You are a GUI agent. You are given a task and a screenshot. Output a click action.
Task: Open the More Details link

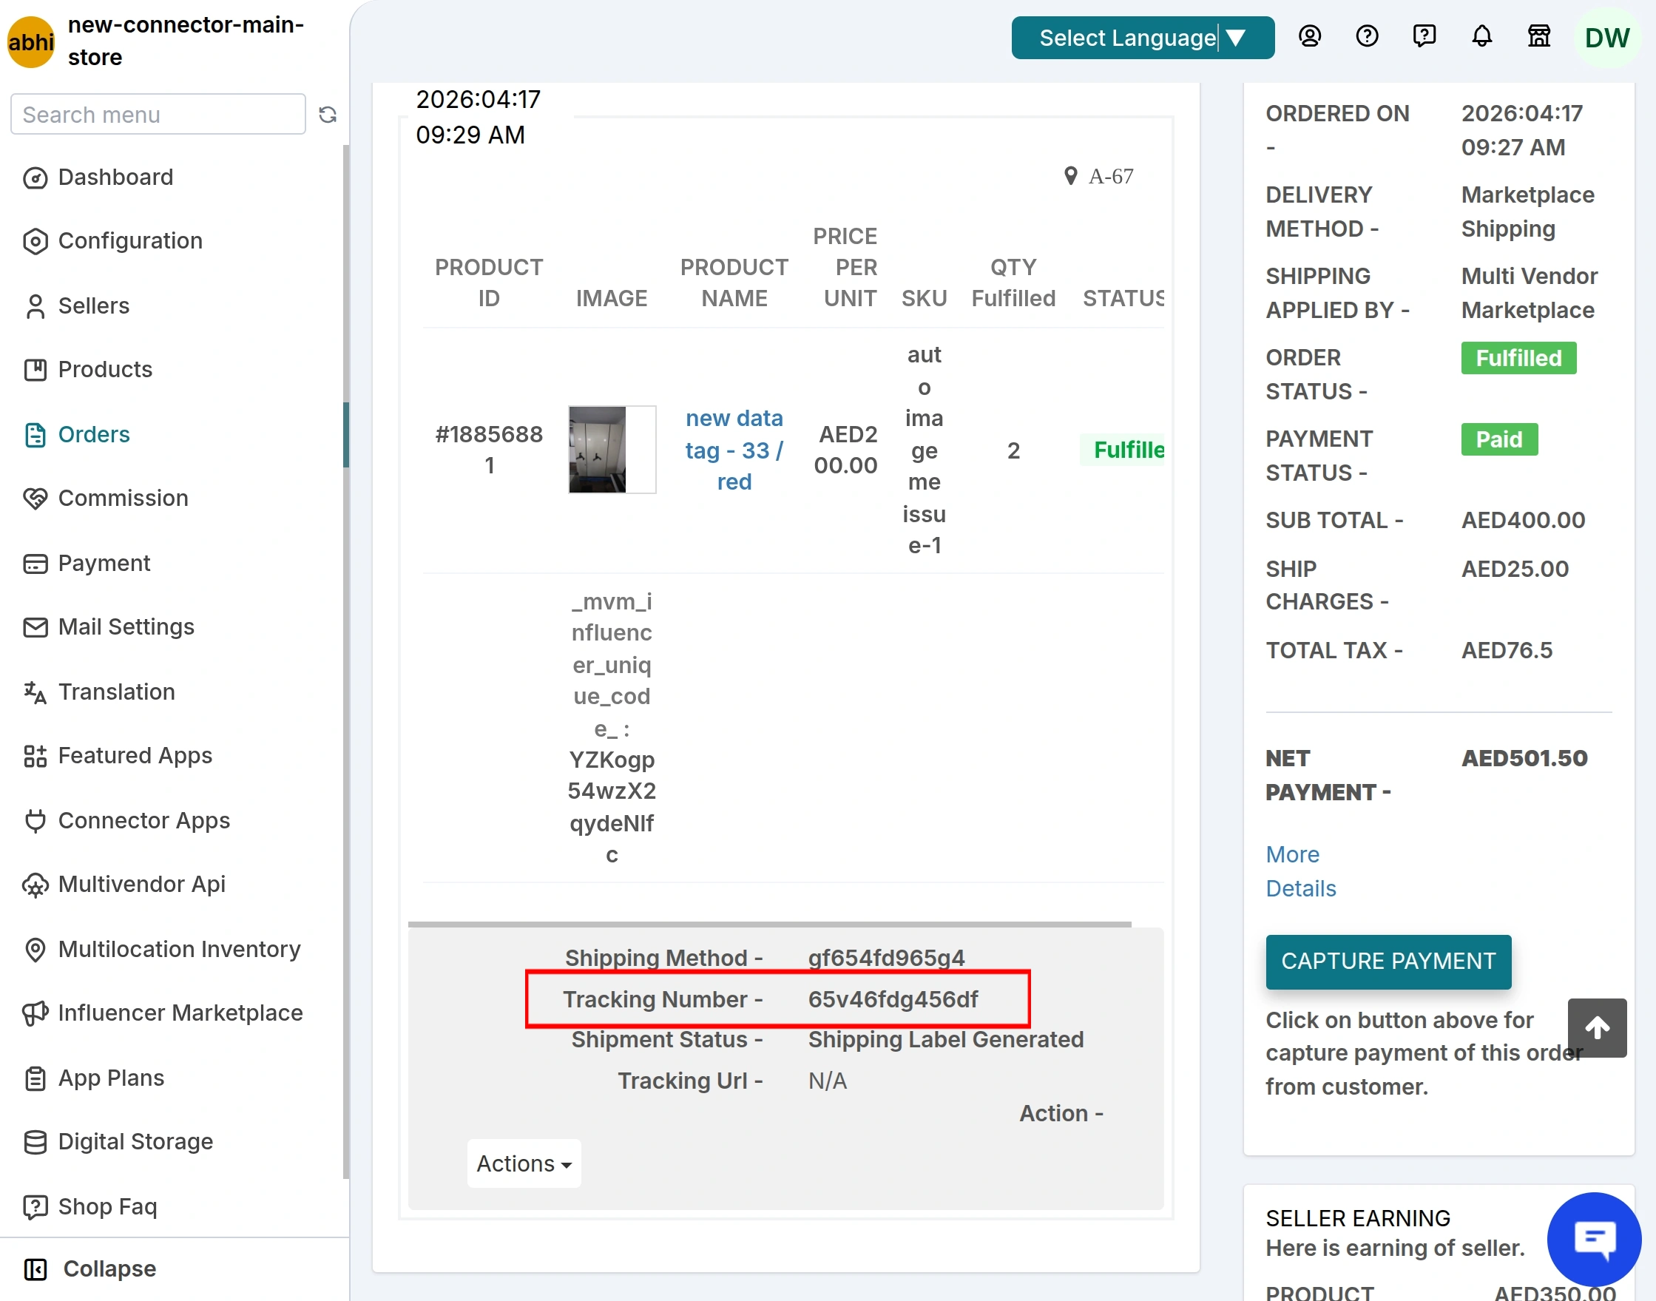1300,871
